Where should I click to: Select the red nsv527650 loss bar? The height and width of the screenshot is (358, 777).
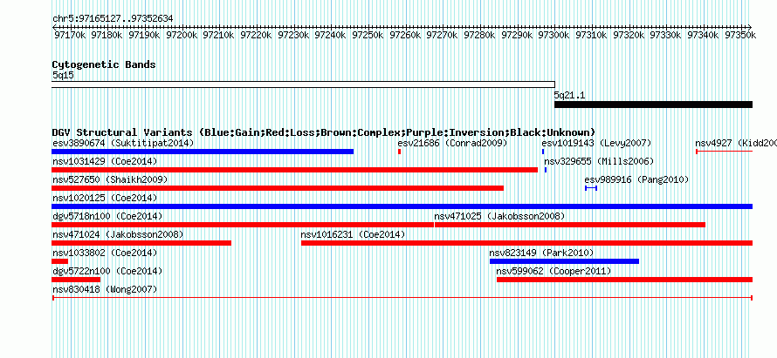pos(278,188)
